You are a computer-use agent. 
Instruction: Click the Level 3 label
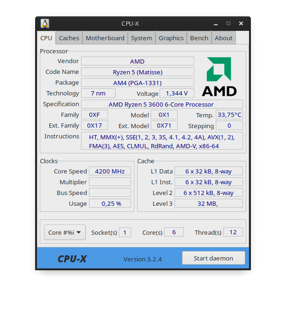coord(162,203)
